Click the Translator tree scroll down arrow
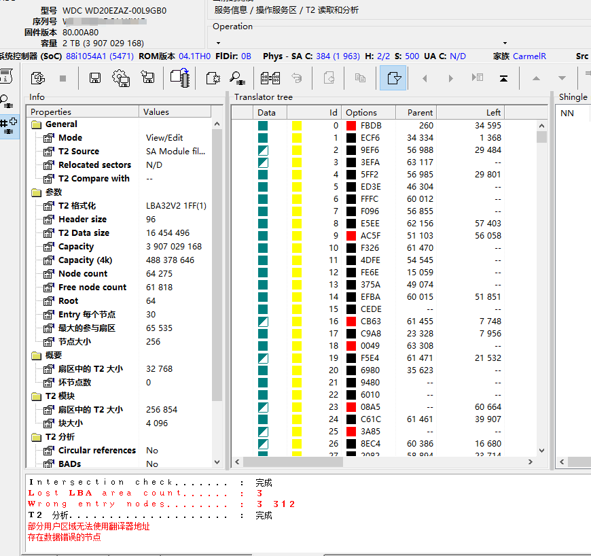This screenshot has height=556, width=591. coord(541,451)
